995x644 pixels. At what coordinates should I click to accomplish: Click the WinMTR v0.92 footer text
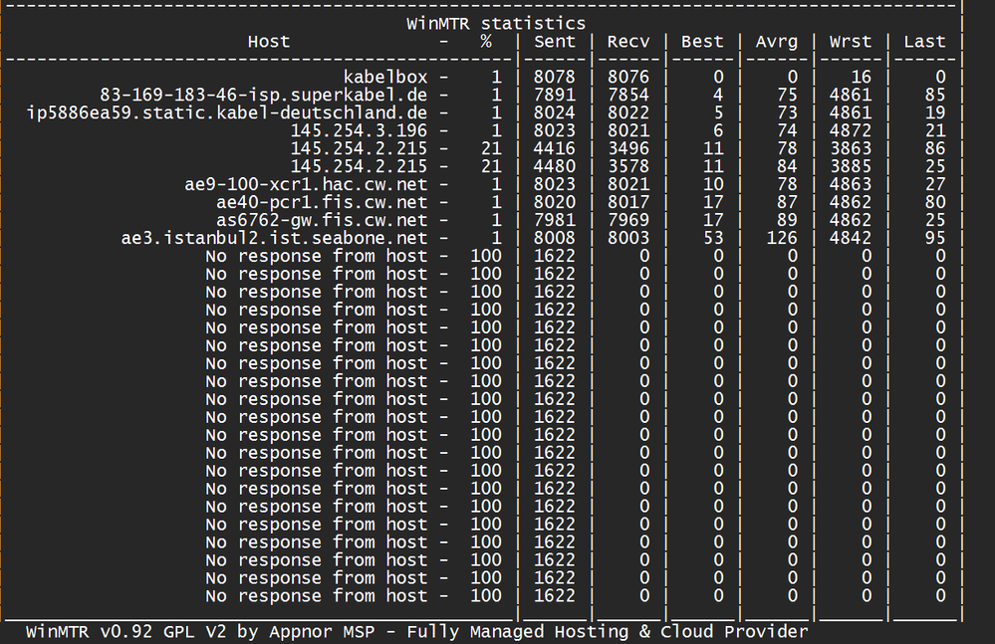[417, 632]
